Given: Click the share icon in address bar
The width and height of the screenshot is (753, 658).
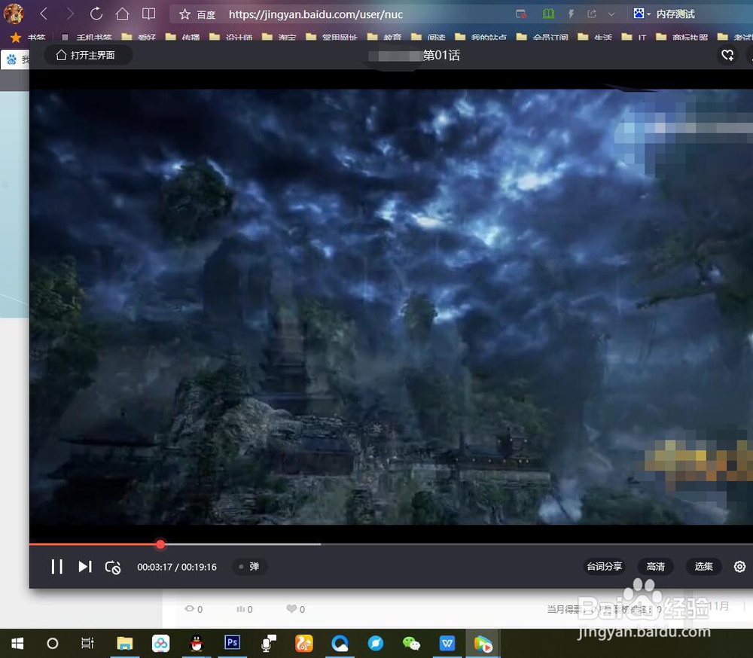Looking at the screenshot, I should [592, 14].
